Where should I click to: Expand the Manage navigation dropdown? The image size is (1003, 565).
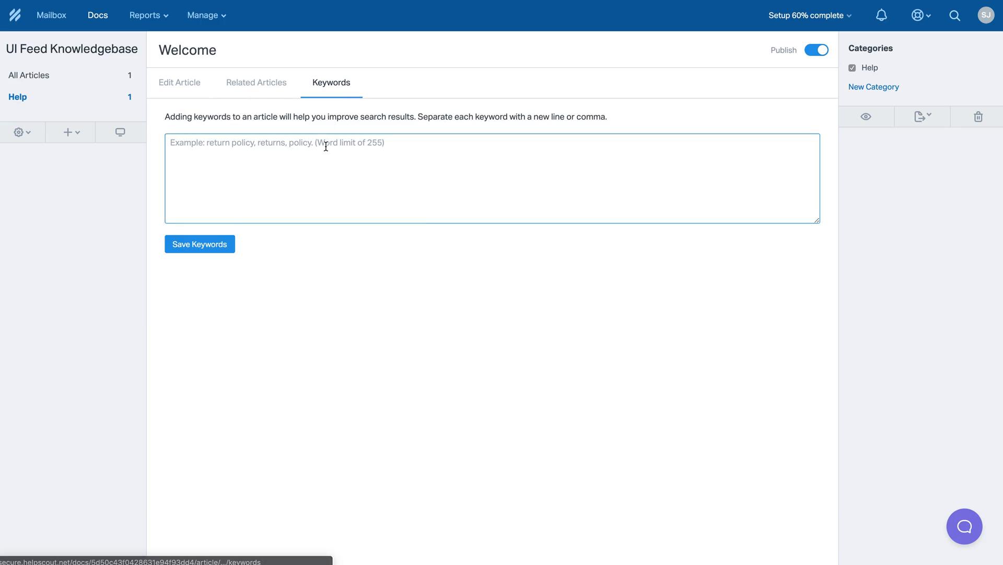[207, 15]
